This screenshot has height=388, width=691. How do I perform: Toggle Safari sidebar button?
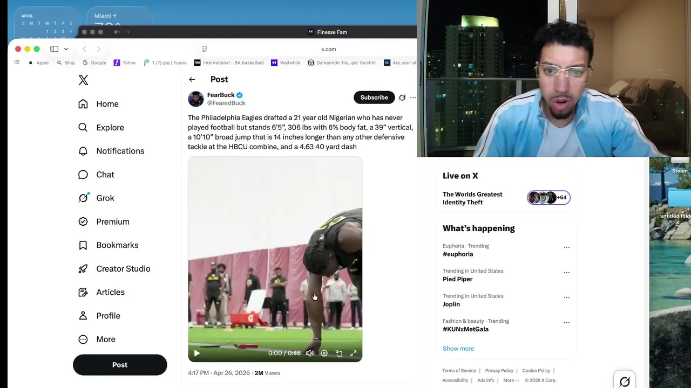pyautogui.click(x=54, y=49)
